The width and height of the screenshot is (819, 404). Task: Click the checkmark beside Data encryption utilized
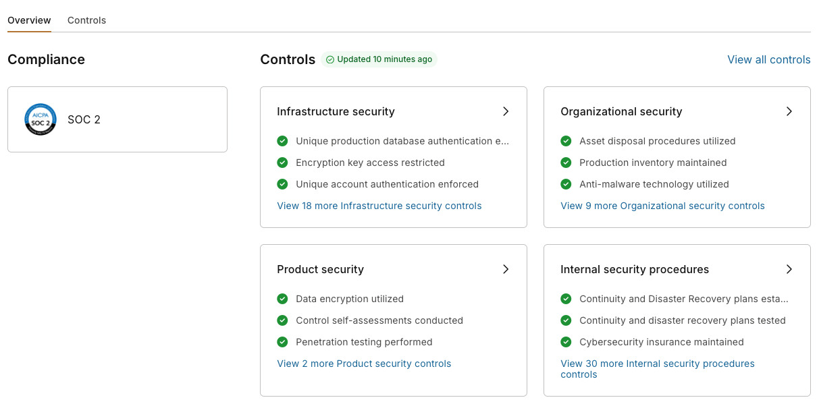click(x=282, y=299)
